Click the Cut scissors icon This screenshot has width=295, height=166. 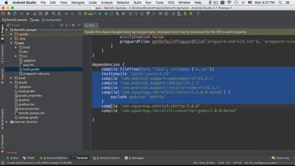click(35, 14)
